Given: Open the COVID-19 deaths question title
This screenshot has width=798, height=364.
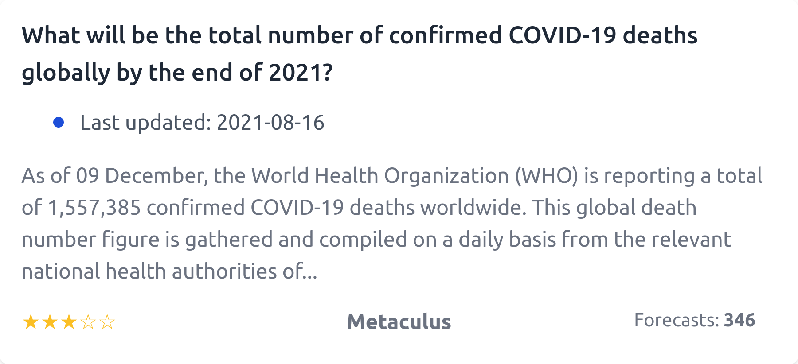Looking at the screenshot, I should [x=359, y=35].
